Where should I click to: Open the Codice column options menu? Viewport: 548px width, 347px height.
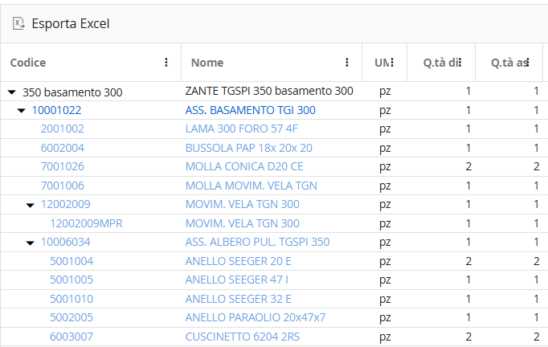click(166, 63)
